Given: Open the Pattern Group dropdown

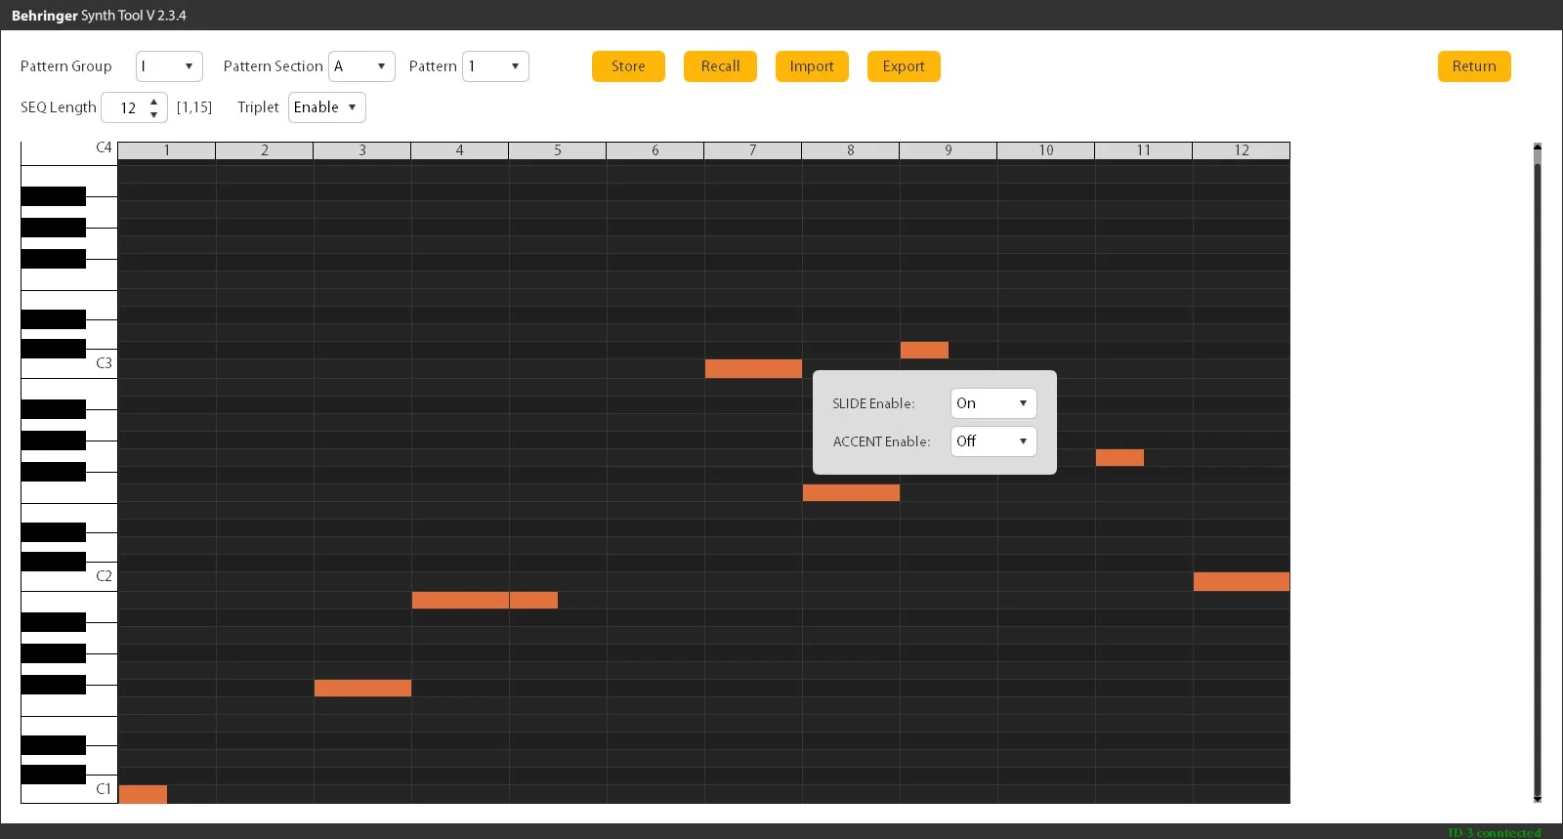Looking at the screenshot, I should pos(169,66).
